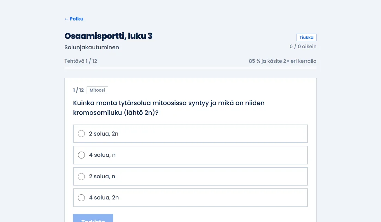Click the task progress bar
The width and height of the screenshot is (381, 222).
190,68
